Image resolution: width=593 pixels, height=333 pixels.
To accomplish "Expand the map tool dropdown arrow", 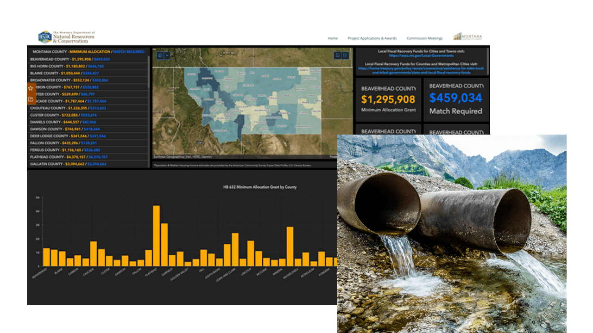I will pyautogui.click(x=167, y=55).
